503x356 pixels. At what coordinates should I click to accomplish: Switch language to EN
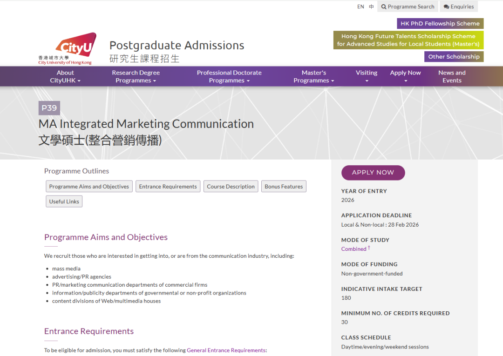[x=360, y=7]
